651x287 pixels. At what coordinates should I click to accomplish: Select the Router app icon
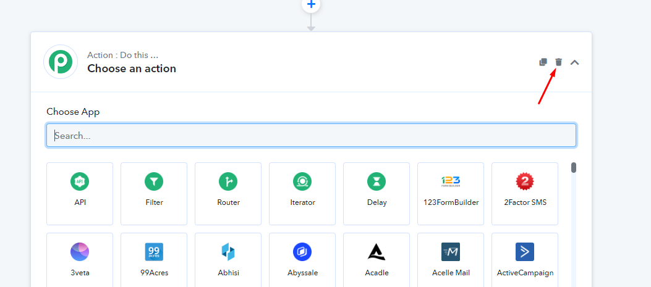pos(228,181)
